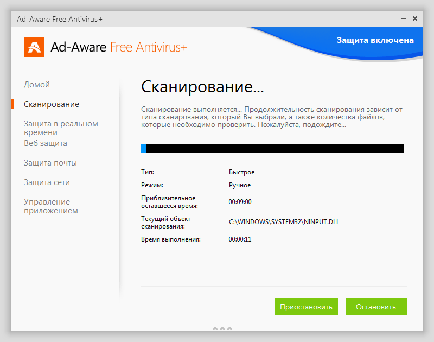Click the scan progress bar
The height and width of the screenshot is (342, 434).
273,148
